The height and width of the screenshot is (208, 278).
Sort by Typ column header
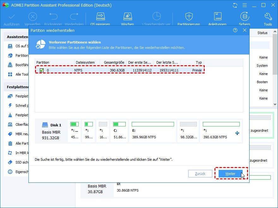coord(192,62)
